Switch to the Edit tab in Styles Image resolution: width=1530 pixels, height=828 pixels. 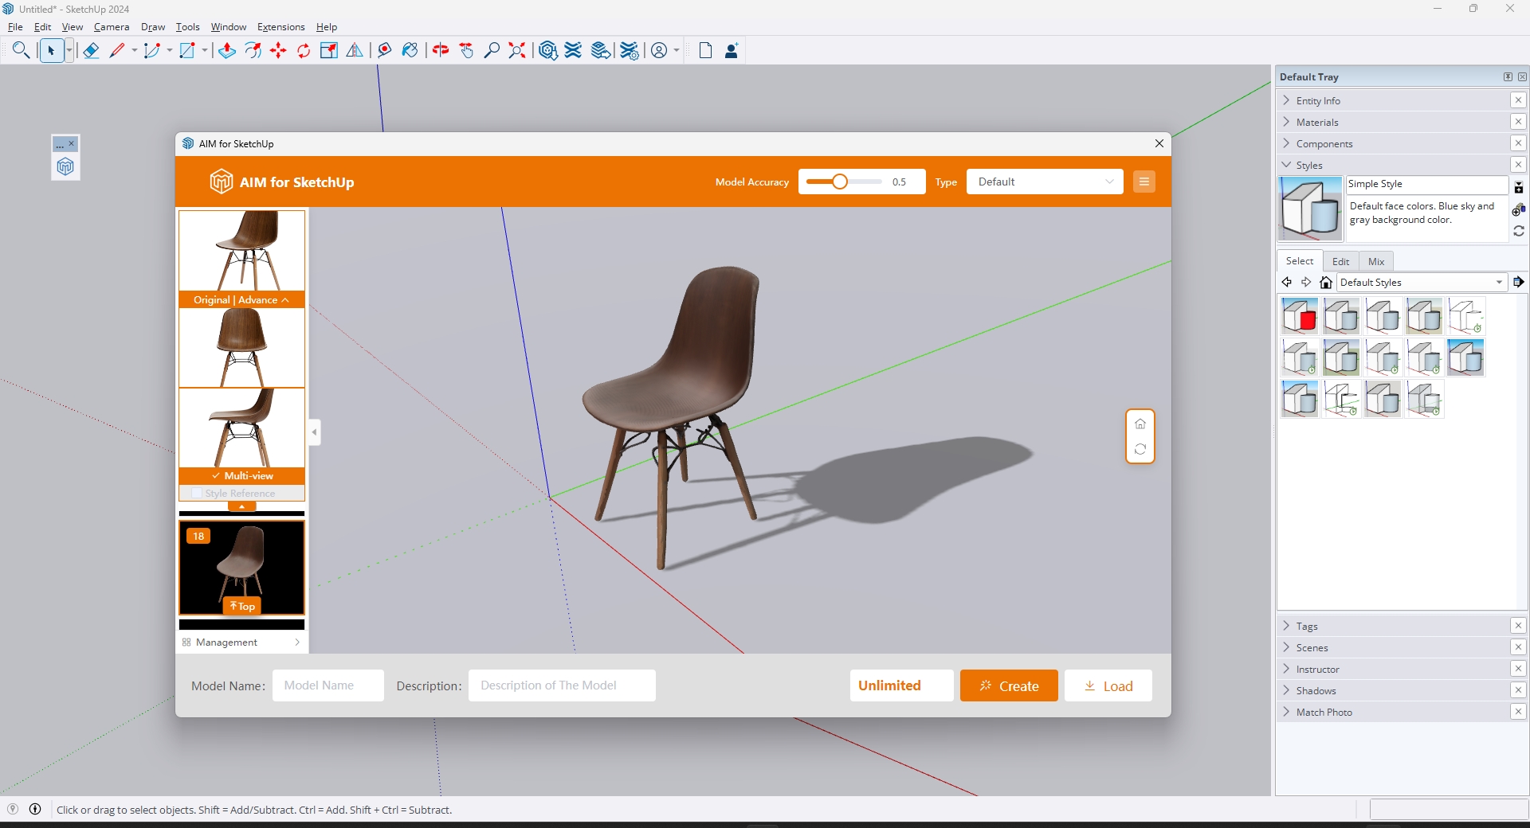click(1340, 261)
